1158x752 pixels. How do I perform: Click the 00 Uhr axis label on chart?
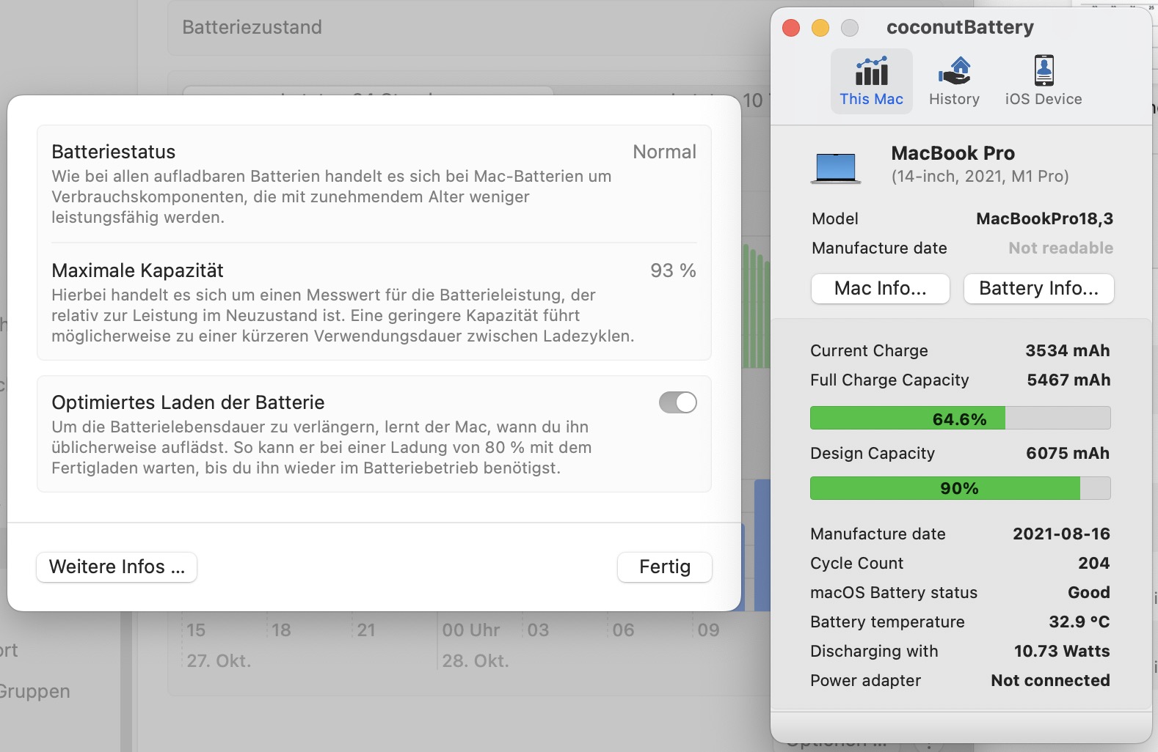click(471, 630)
